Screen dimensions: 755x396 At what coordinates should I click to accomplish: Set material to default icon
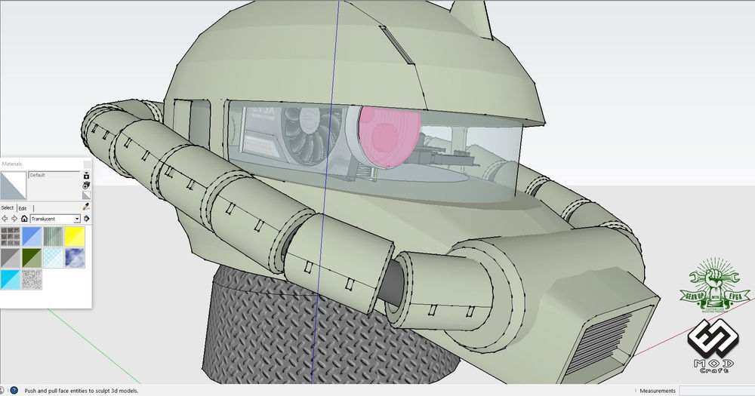point(87,195)
